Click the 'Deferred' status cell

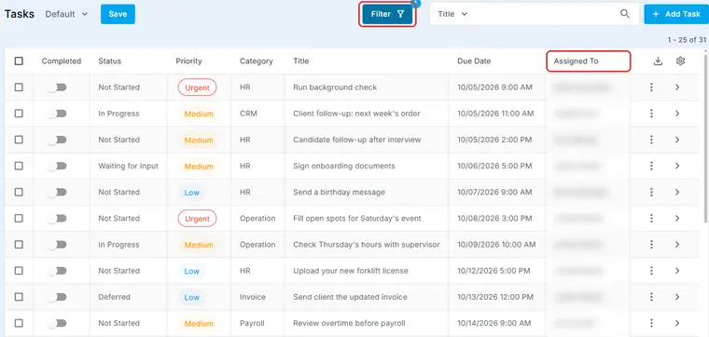pyautogui.click(x=115, y=297)
